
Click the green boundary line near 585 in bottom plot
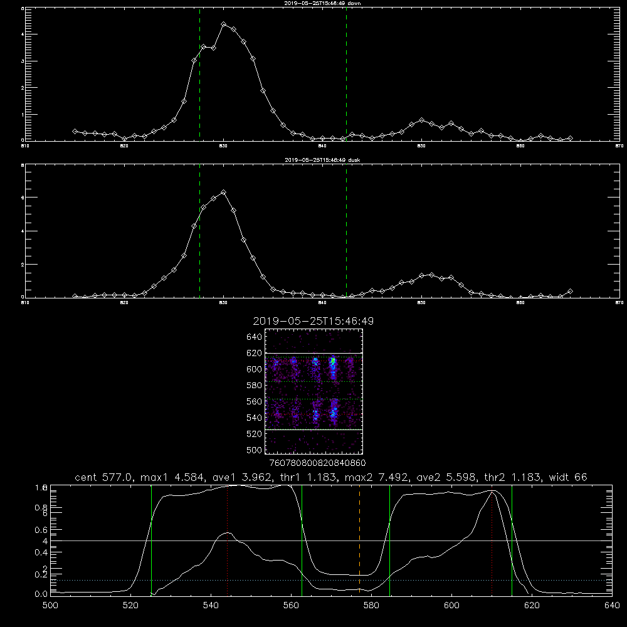tap(389, 539)
